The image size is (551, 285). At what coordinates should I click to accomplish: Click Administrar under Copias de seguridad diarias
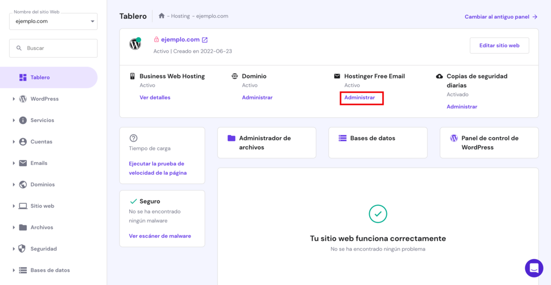[462, 106]
